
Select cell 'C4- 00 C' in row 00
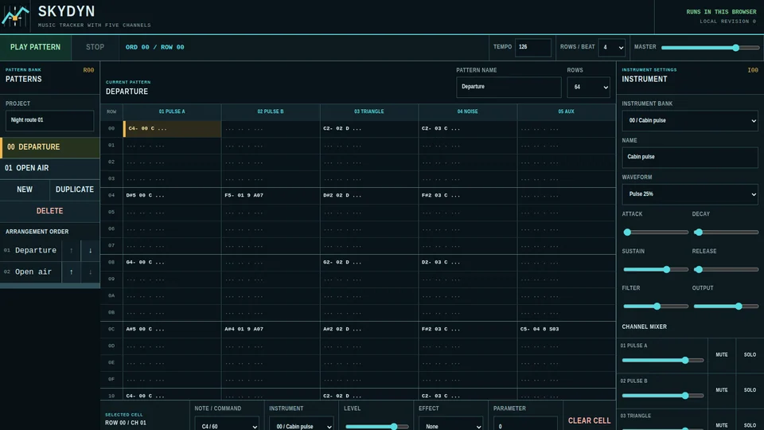172,129
